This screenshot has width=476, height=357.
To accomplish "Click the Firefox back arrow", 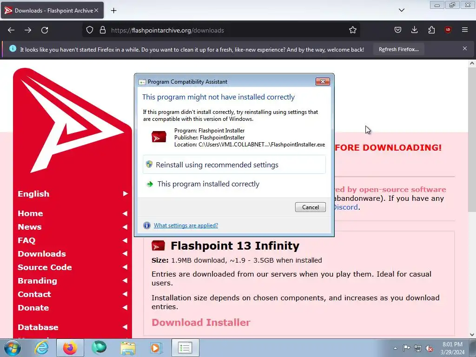I will pyautogui.click(x=11, y=30).
